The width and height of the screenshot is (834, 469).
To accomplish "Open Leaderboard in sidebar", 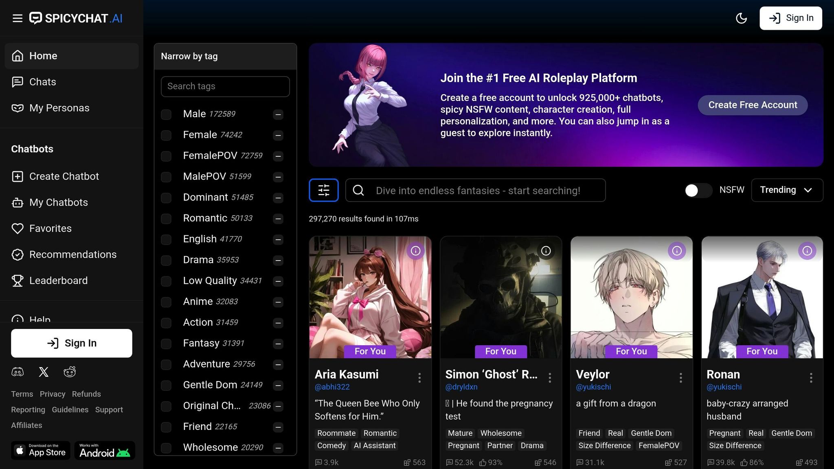I will click(72, 281).
